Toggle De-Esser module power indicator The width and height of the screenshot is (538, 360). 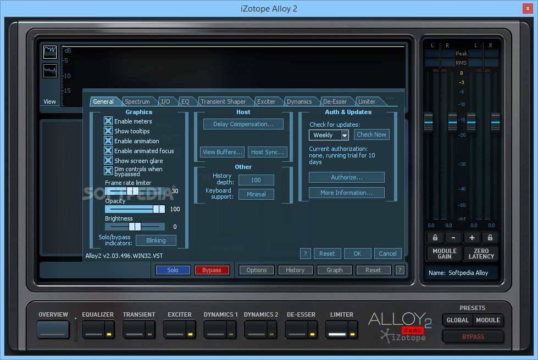click(x=312, y=334)
